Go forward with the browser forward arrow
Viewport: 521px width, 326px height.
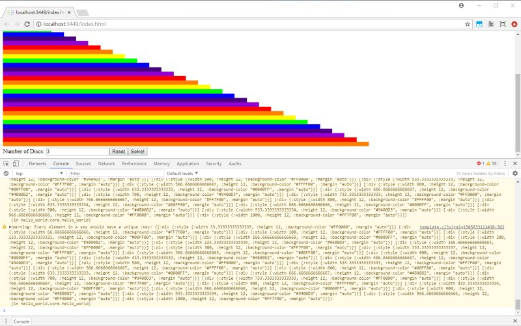coord(17,24)
